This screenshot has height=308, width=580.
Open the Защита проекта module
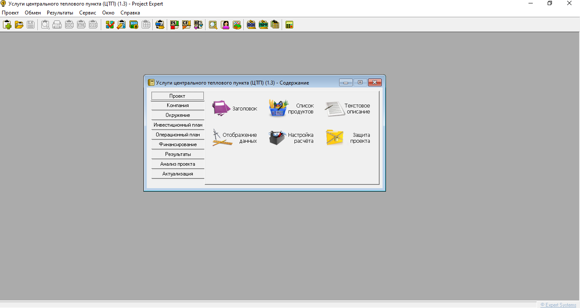[x=347, y=138]
